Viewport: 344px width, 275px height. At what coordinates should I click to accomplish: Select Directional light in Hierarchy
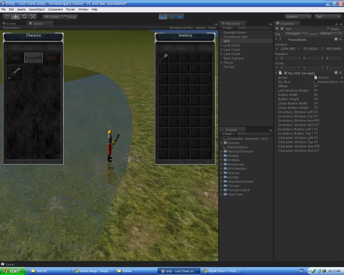(x=235, y=37)
